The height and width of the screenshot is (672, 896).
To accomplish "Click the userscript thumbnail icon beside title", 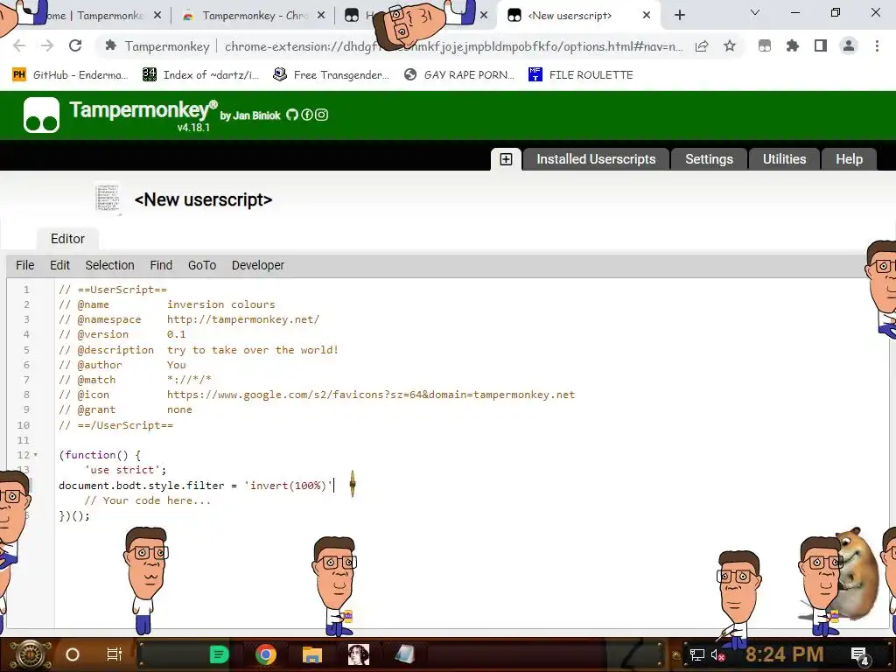I will 108,199.
